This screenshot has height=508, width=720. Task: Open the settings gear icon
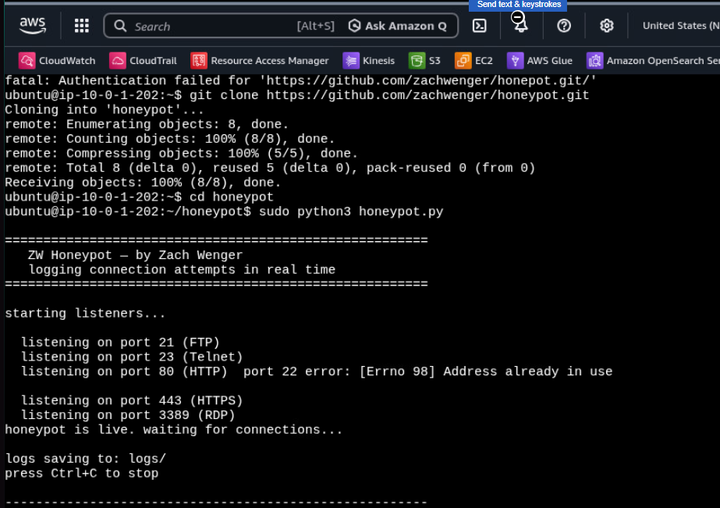607,26
